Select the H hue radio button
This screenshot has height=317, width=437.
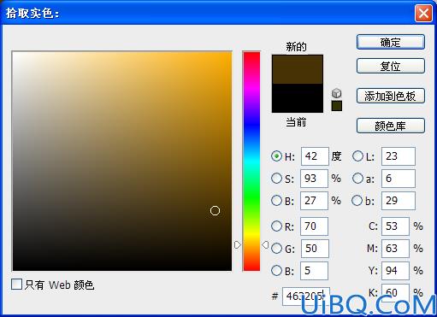click(276, 156)
